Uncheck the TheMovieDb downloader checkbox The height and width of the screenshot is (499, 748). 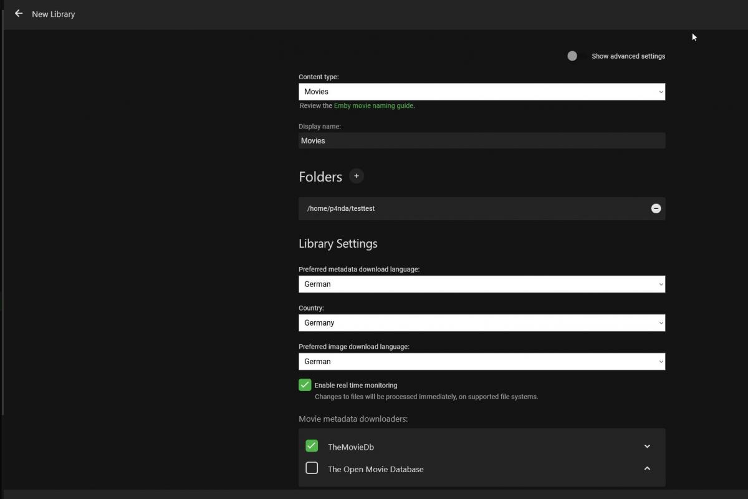click(312, 446)
